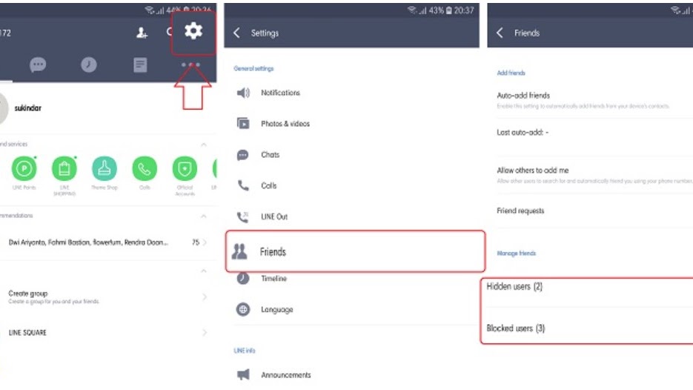Collapse the groups section above Create group
The height and width of the screenshot is (390, 693).
click(x=204, y=271)
